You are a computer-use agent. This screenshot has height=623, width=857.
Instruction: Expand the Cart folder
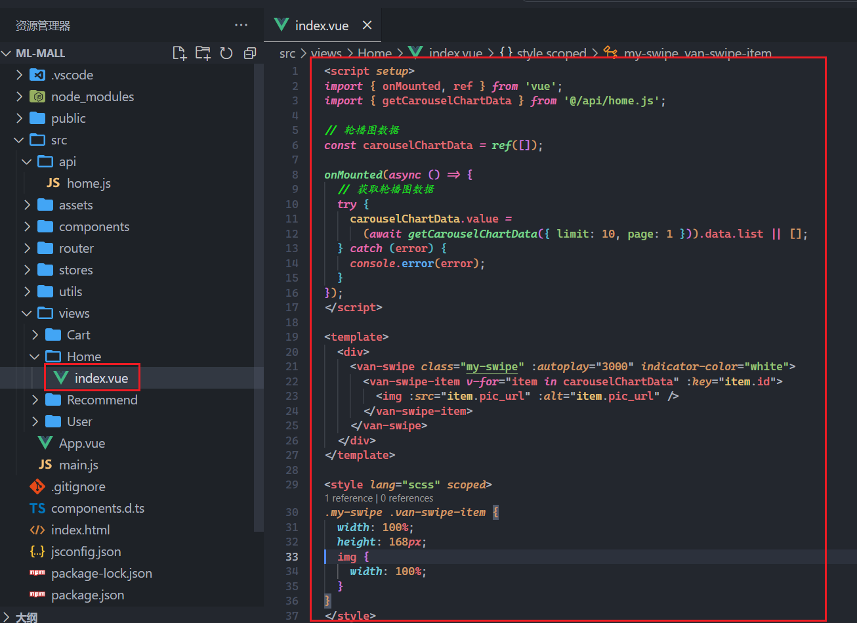35,335
